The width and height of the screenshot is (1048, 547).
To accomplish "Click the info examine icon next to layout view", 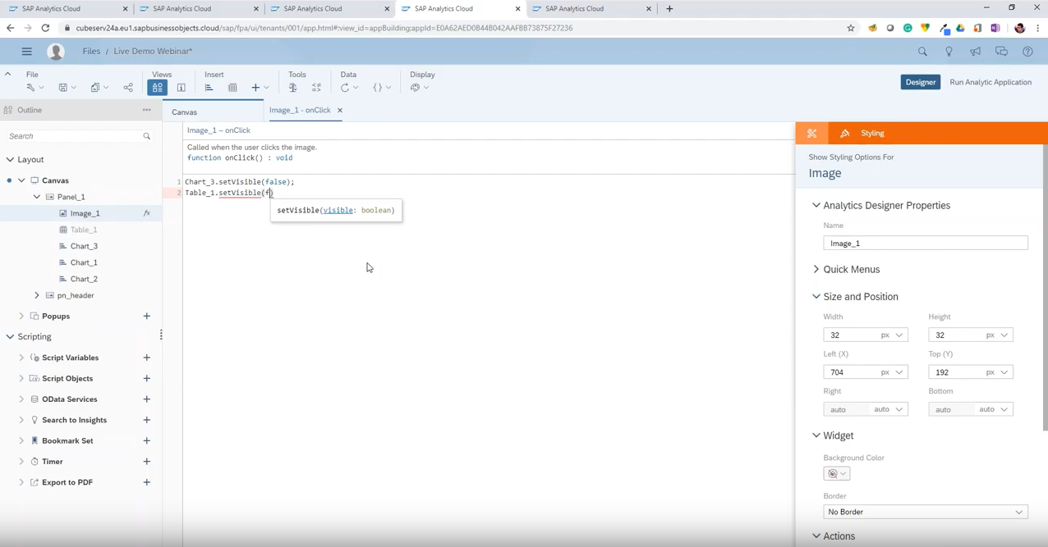I will (181, 88).
